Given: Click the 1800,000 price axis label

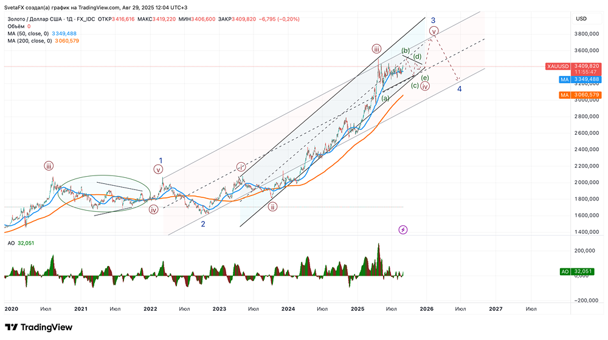Looking at the screenshot, I should [x=587, y=199].
